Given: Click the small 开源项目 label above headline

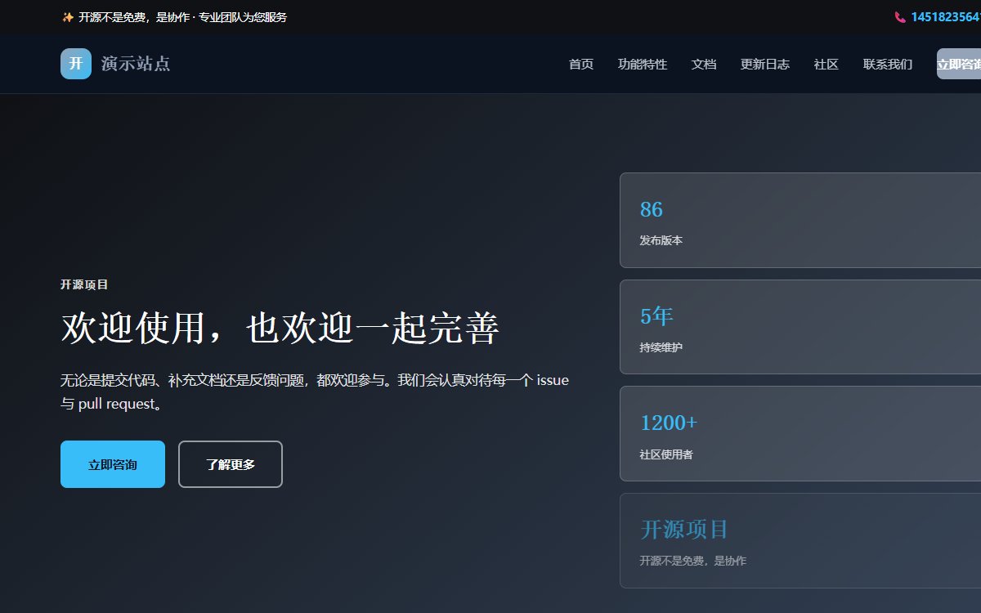Looking at the screenshot, I should [x=84, y=284].
